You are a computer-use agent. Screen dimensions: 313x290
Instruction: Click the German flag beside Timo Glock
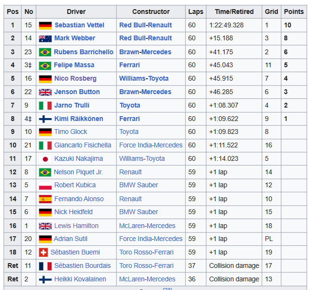coord(45,132)
